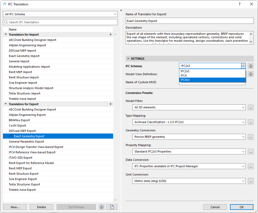Select iTWO (5D) Export translator
This screenshot has width=258, height=213.
pyautogui.click(x=58, y=158)
